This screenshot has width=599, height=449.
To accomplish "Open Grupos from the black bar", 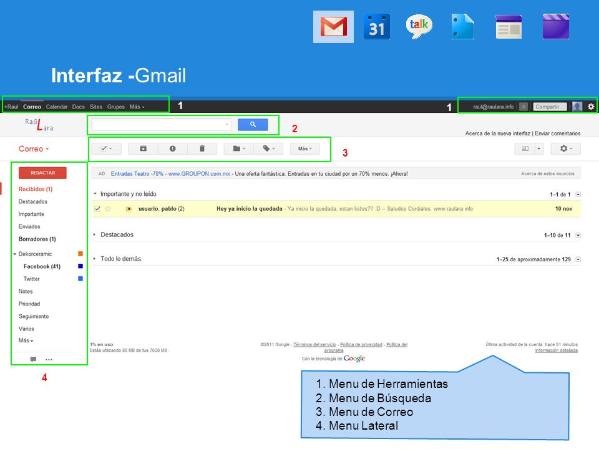I will 116,107.
